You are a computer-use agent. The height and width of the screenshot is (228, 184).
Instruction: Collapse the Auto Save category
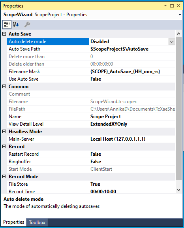pyautogui.click(x=4, y=34)
